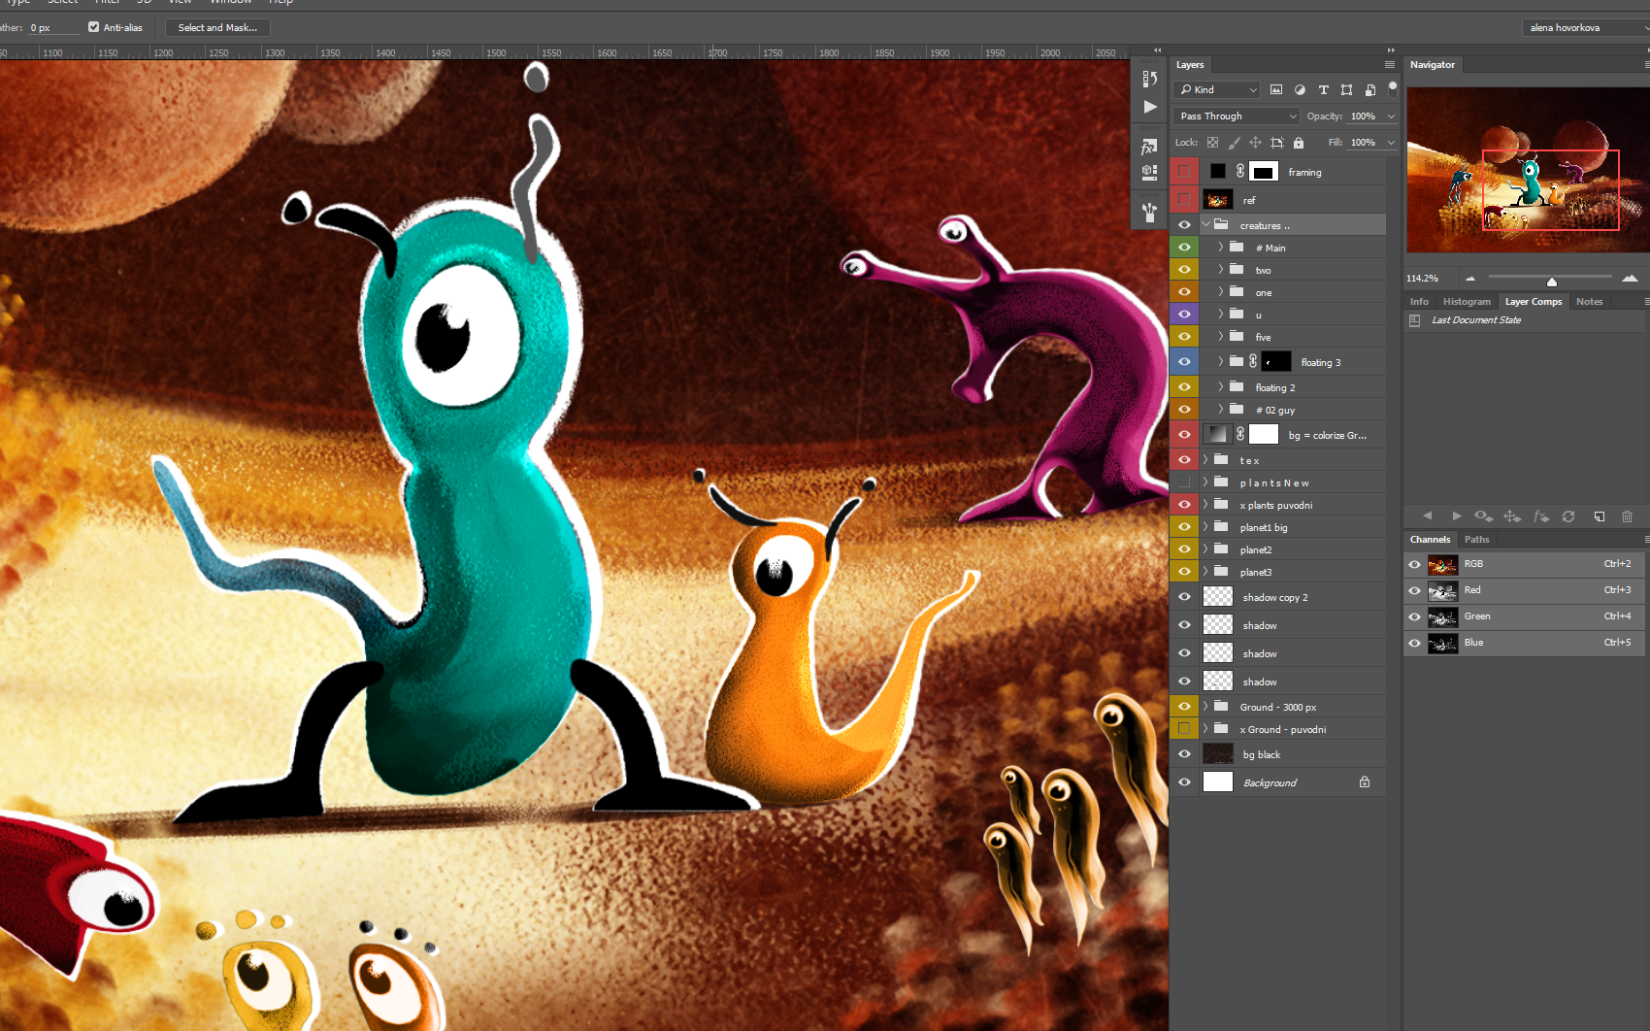Create a new layer comp
The image size is (1650, 1031).
(1600, 516)
